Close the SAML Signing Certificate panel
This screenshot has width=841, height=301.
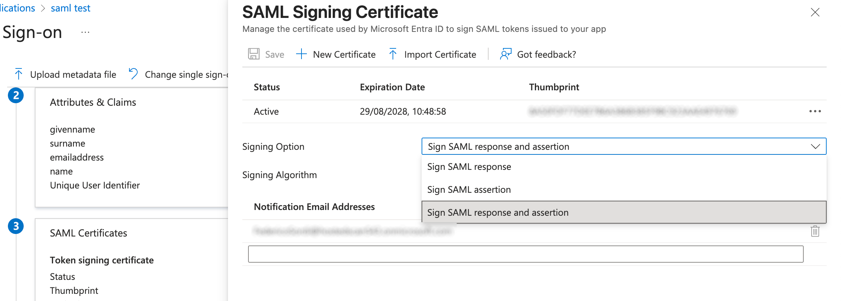(815, 13)
